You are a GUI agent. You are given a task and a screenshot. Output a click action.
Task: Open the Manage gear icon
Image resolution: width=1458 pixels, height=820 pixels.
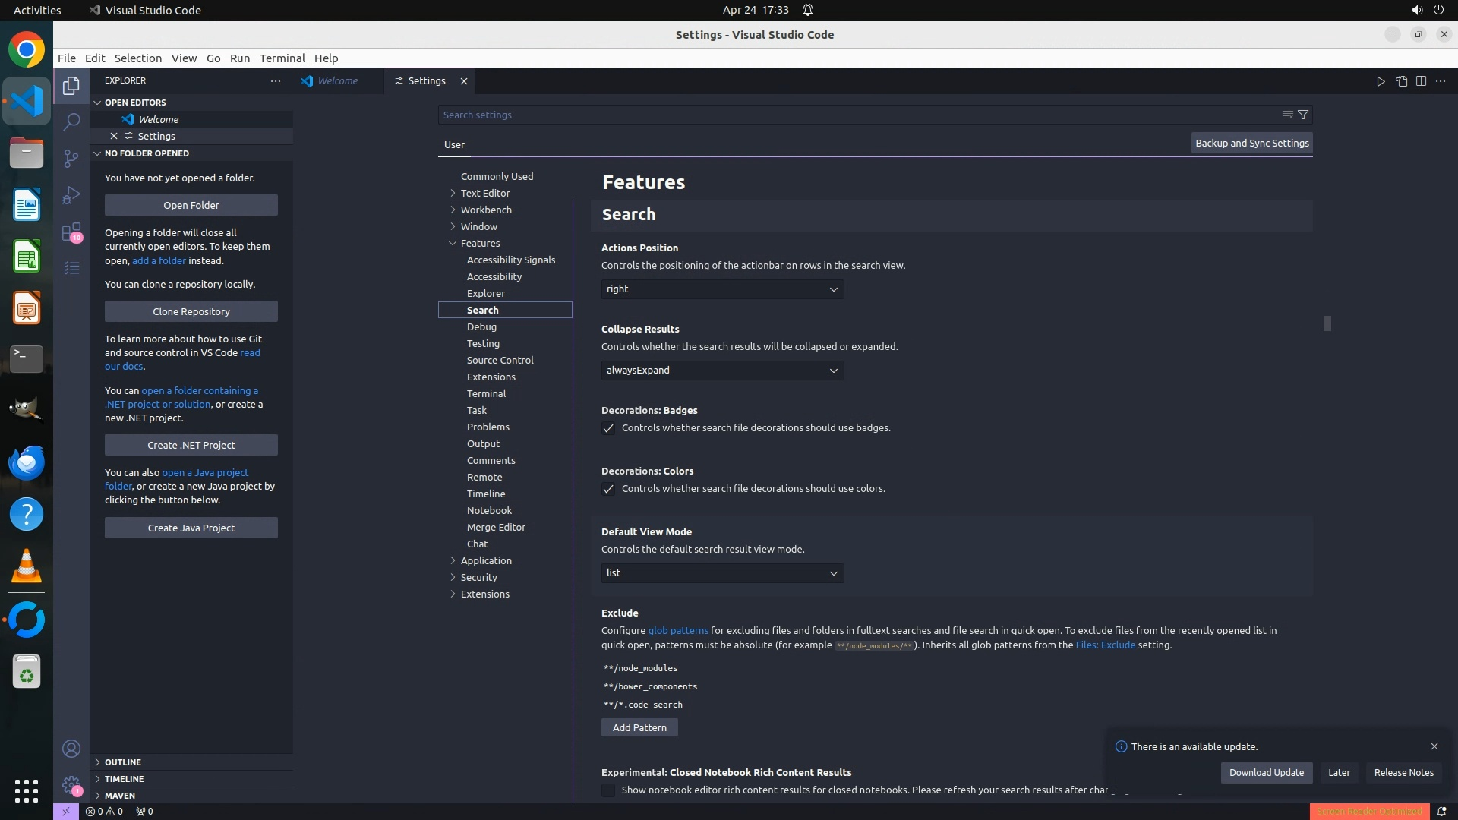[71, 785]
